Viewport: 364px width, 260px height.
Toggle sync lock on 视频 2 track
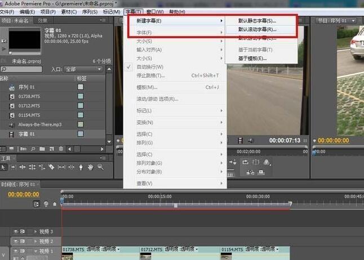[x=23, y=241]
